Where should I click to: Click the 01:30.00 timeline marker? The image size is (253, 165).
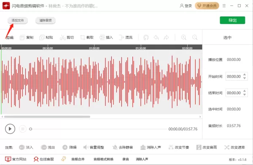point(141,48)
